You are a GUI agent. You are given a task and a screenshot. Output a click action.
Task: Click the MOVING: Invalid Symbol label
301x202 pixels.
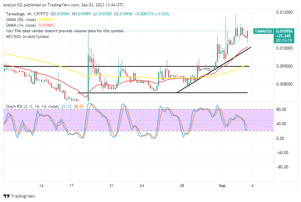(27, 37)
